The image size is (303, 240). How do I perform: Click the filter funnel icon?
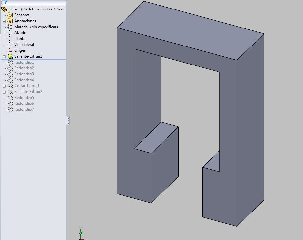pyautogui.click(x=5, y=2)
